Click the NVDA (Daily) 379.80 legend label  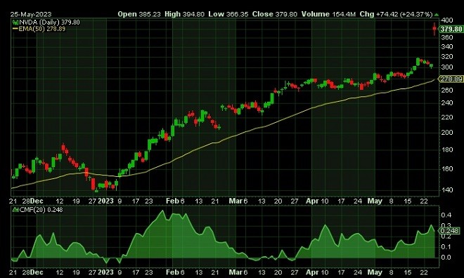pyautogui.click(x=49, y=22)
